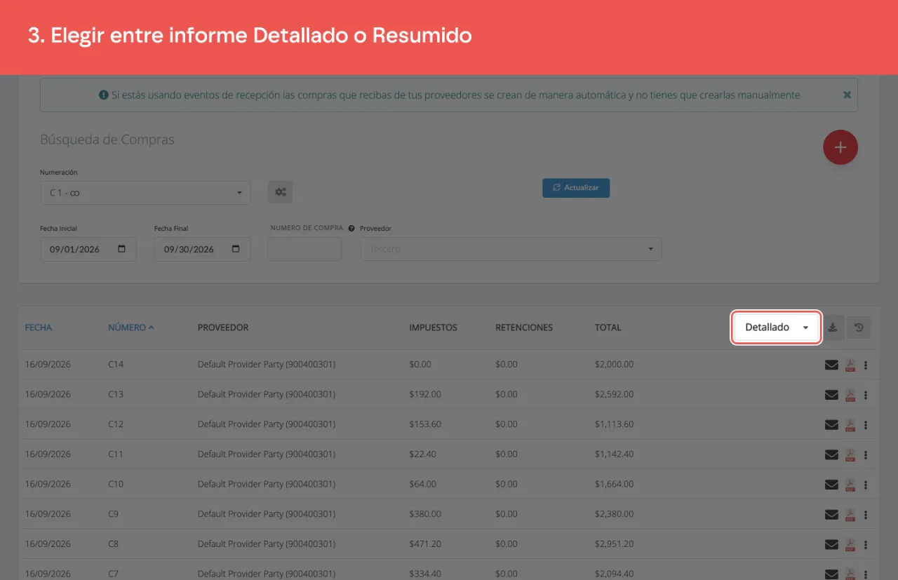
Task: Select the $2,592.00 total cell
Action: coord(615,394)
